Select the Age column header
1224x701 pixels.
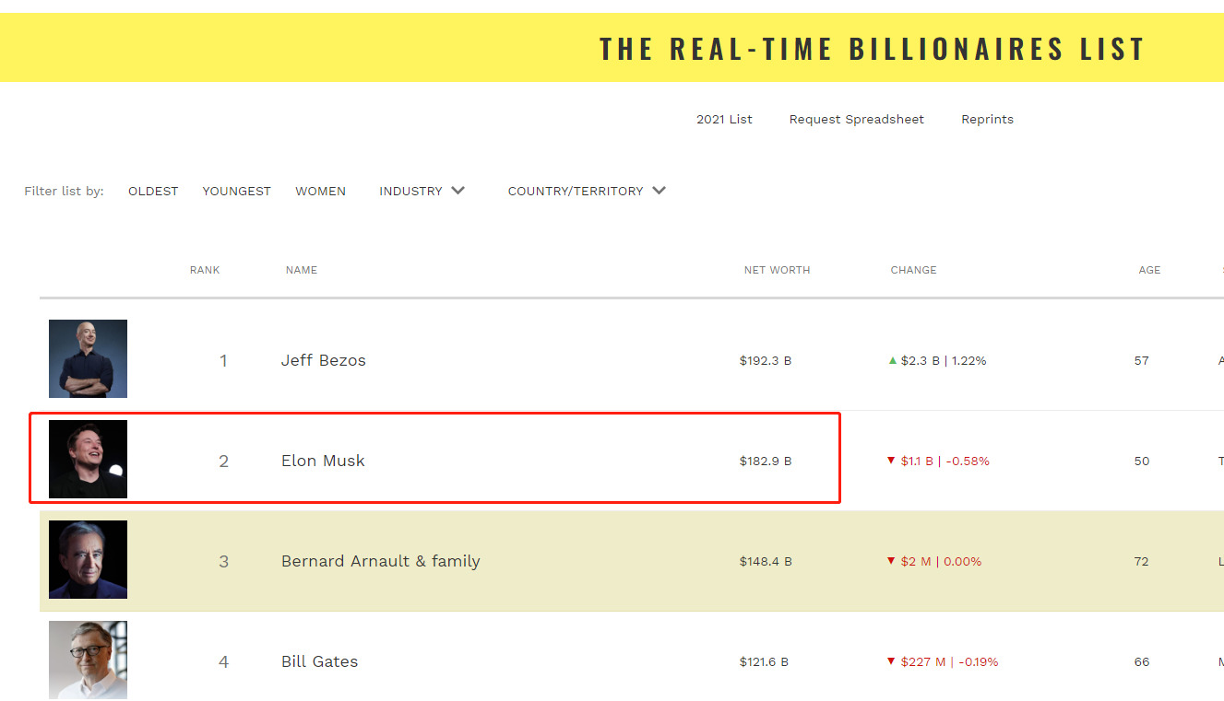1149,270
